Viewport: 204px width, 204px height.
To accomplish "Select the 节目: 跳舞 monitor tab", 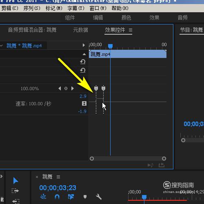I will [x=191, y=30].
